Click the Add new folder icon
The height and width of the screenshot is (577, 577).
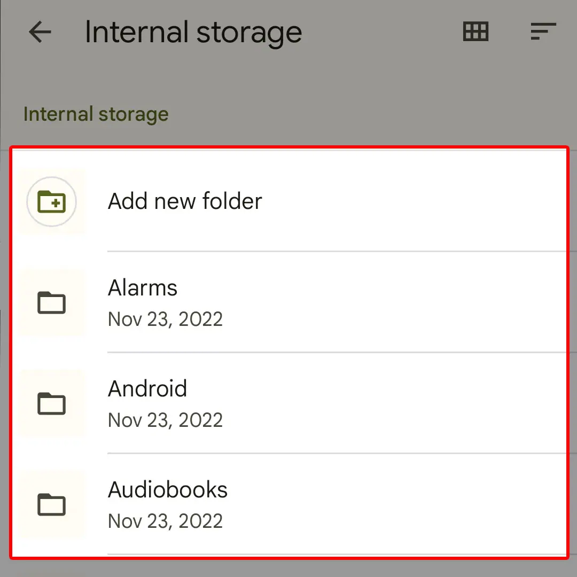pyautogui.click(x=52, y=202)
